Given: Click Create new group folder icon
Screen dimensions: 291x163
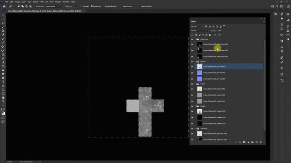Looking at the screenshot, I should (x=252, y=142).
